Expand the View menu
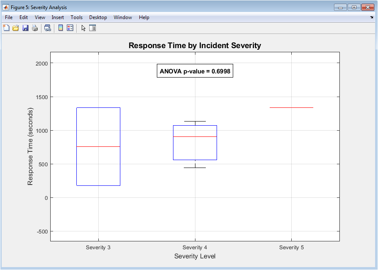 pos(40,17)
